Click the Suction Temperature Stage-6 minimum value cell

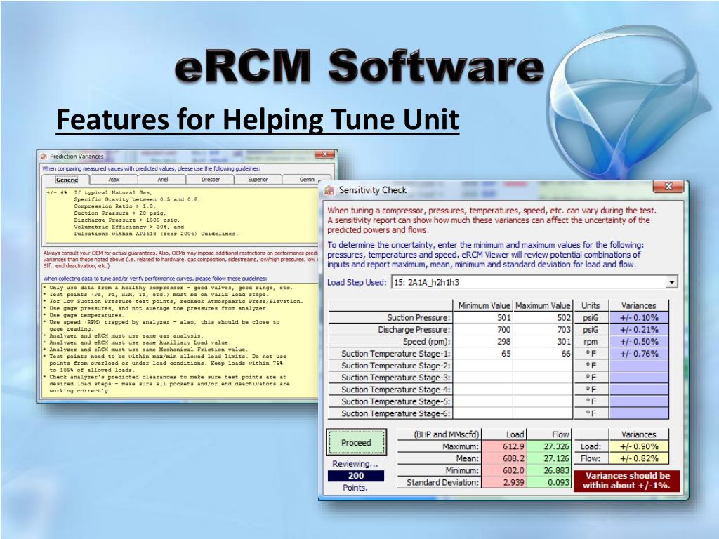483,413
